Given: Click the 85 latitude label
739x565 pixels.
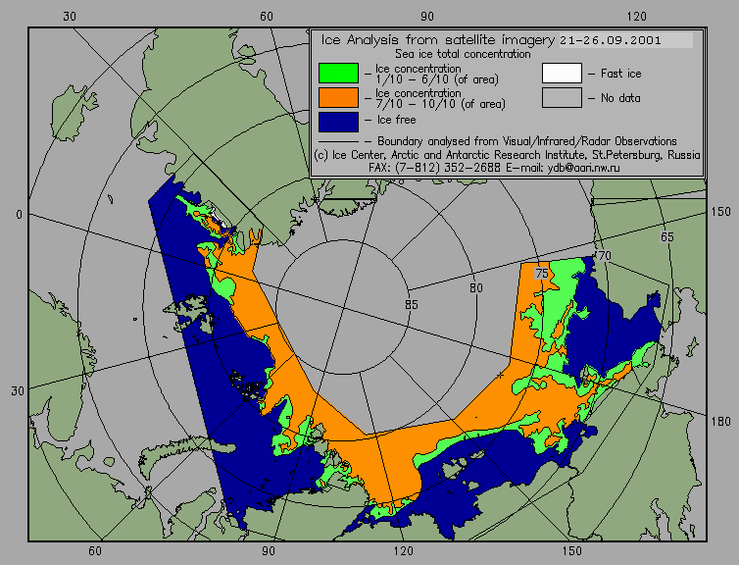Looking at the screenshot, I should (x=412, y=305).
